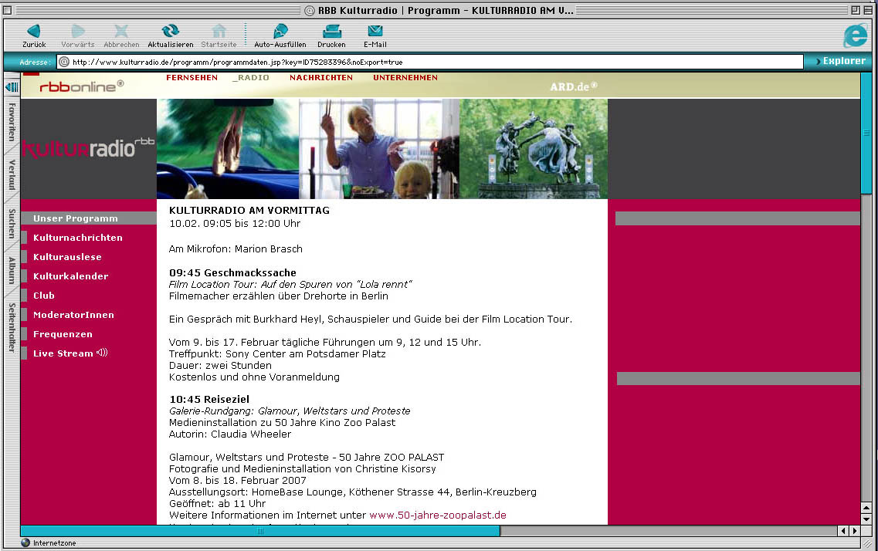Image resolution: width=878 pixels, height=551 pixels.
Task: Click the Vorwärts forward arrow
Action: [x=78, y=32]
